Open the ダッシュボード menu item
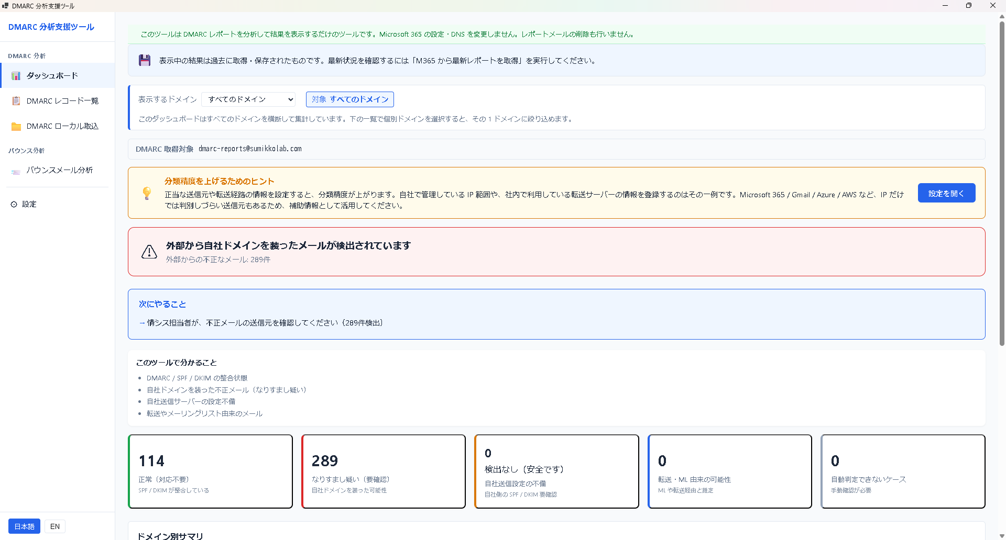The image size is (1006, 540). coord(58,76)
